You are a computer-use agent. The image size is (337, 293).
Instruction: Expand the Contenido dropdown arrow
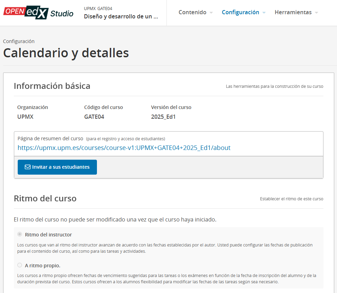click(x=211, y=13)
